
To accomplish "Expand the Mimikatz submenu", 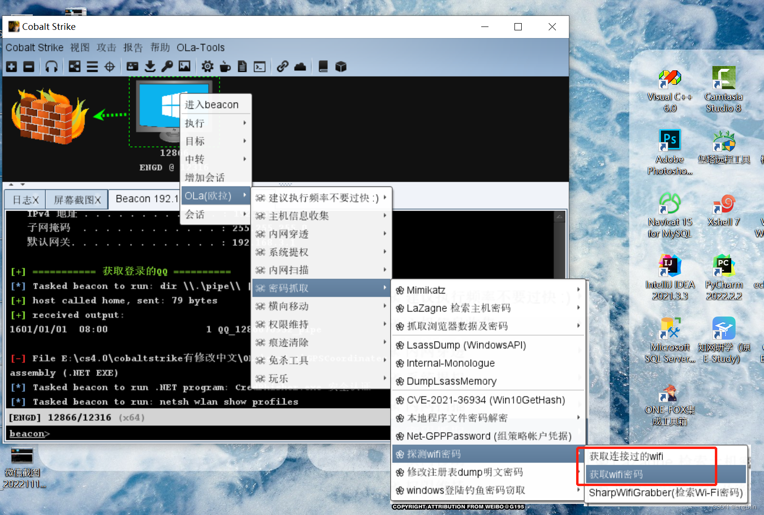I will point(488,290).
